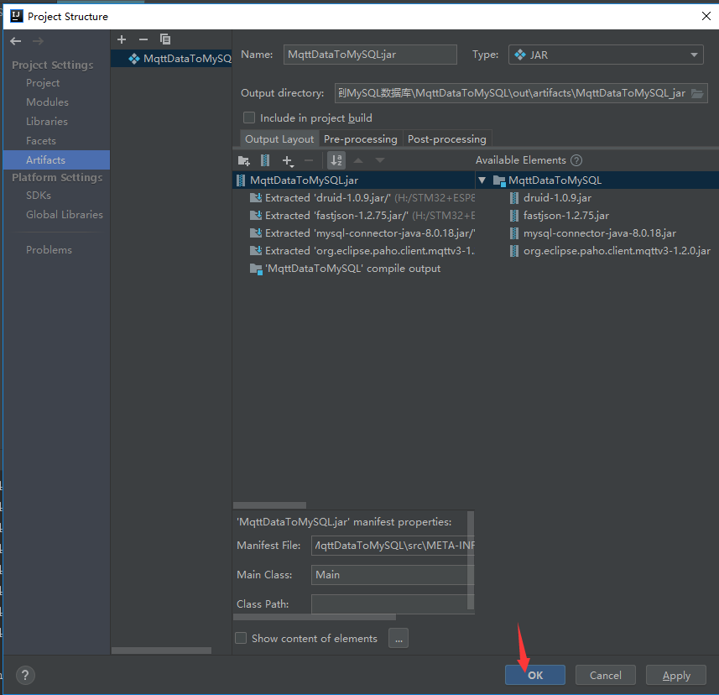Screen dimensions: 719x695
Task: Select MqttDataToMySQL.jar root in output layout
Action: pyautogui.click(x=353, y=180)
